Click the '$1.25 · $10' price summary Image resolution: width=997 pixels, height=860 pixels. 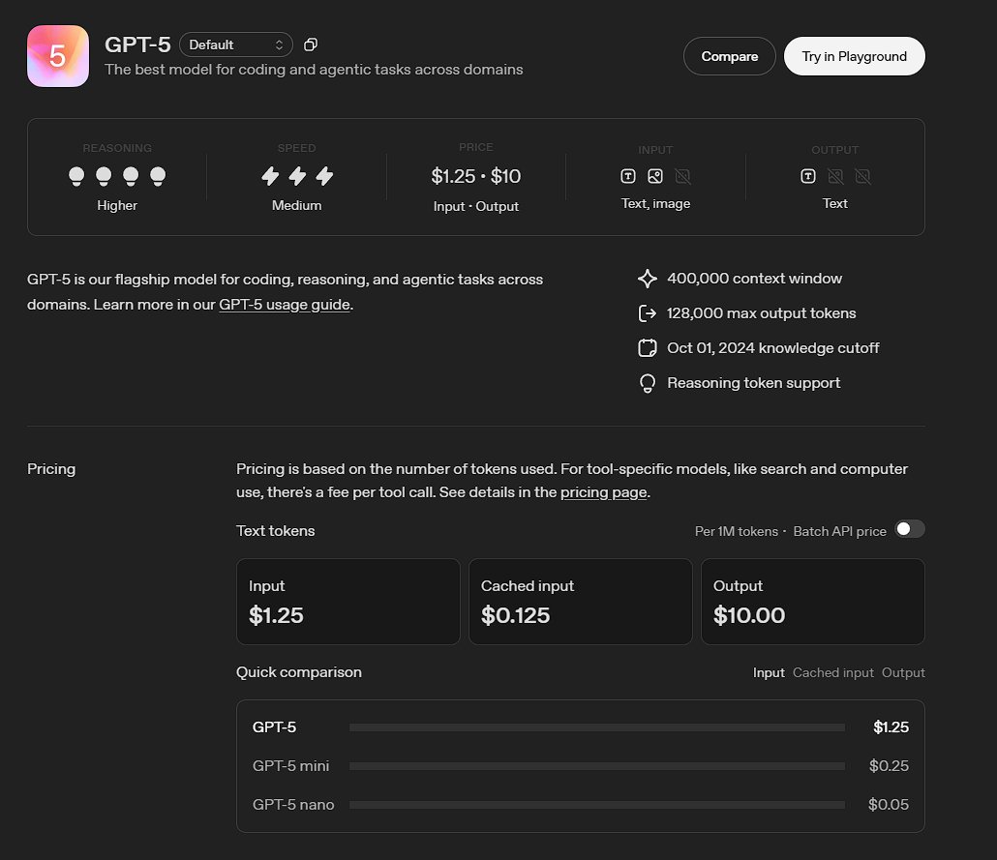coord(475,176)
